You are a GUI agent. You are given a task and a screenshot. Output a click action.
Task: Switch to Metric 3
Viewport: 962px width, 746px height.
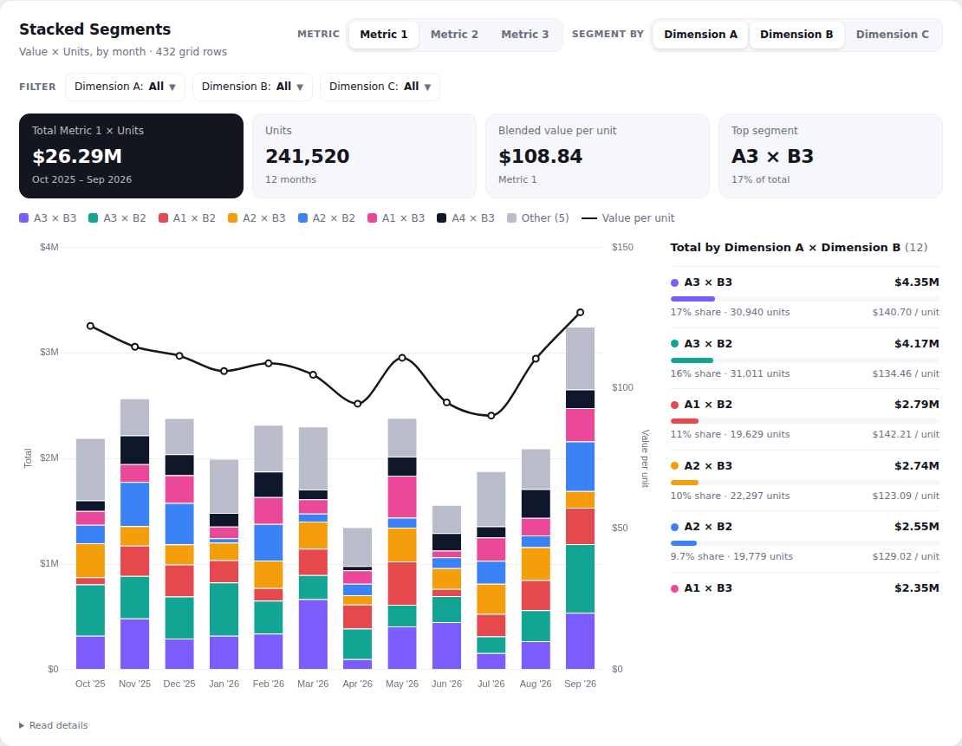click(524, 35)
